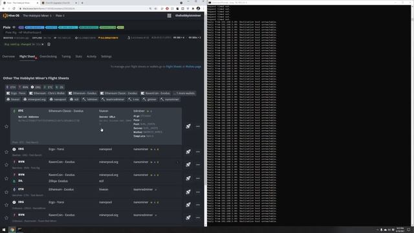
Task: Launch the ETC flight sheet with rocket icon
Action: (x=188, y=126)
